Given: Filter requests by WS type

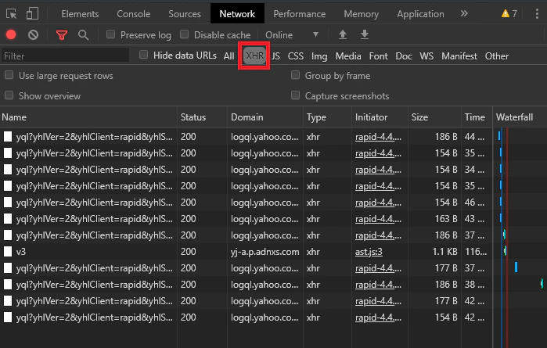Looking at the screenshot, I should (426, 56).
